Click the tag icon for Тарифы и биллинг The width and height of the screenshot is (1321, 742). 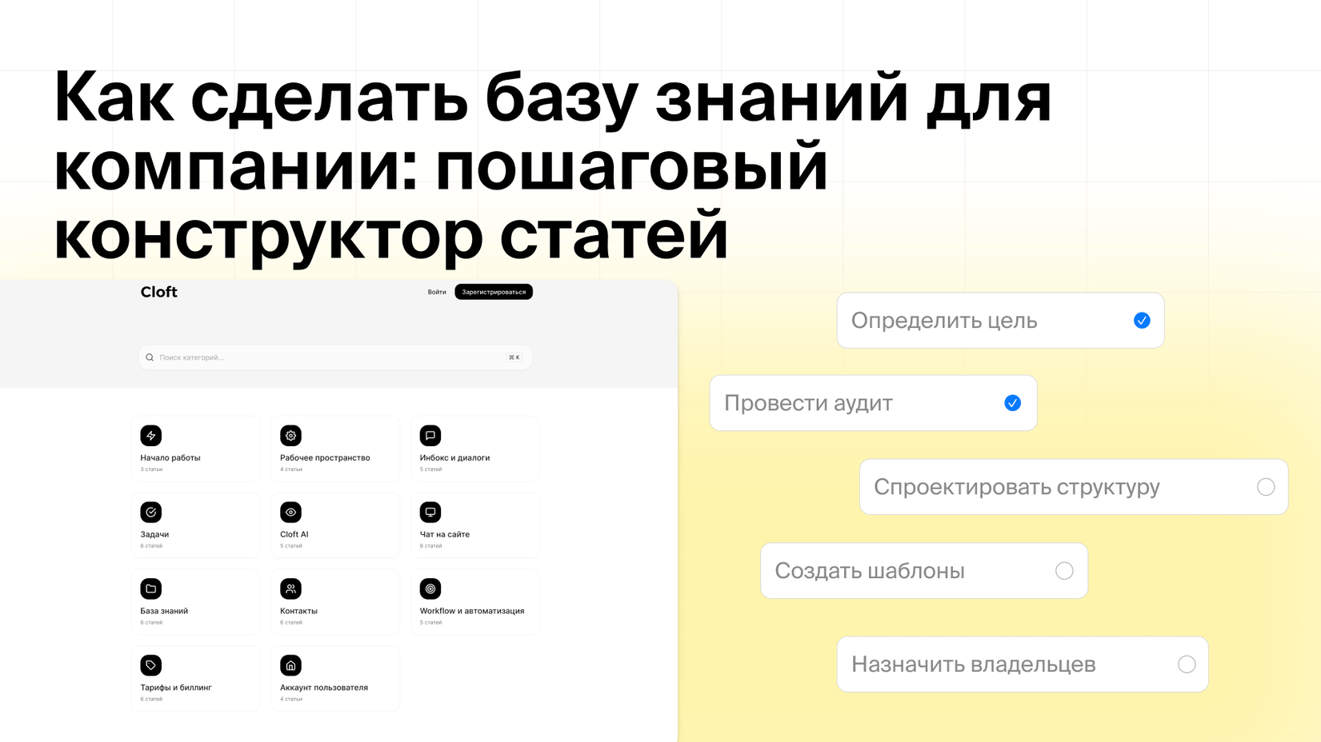tap(151, 665)
